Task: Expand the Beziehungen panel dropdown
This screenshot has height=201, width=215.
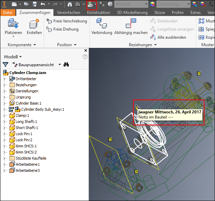Action: (x=155, y=45)
